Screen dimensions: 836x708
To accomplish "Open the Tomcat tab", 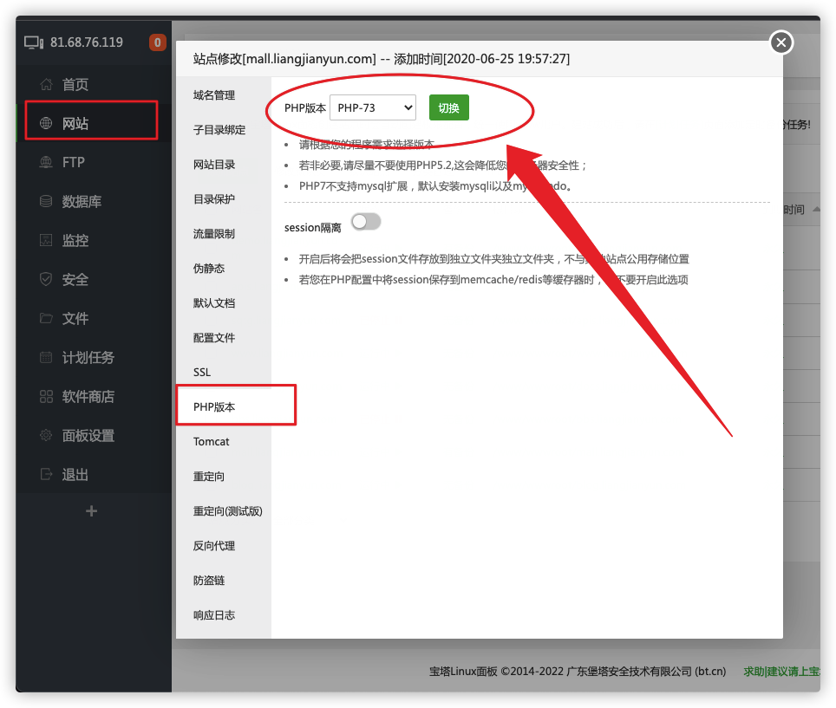I will [x=211, y=442].
